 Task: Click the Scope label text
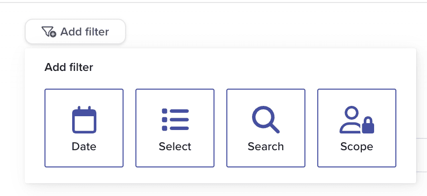coord(357,147)
